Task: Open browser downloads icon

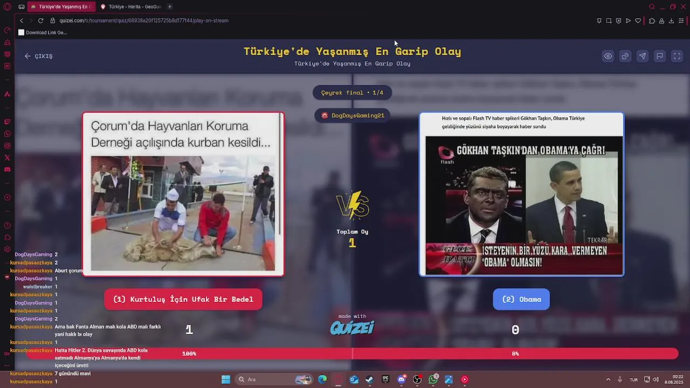Action: tap(671, 20)
